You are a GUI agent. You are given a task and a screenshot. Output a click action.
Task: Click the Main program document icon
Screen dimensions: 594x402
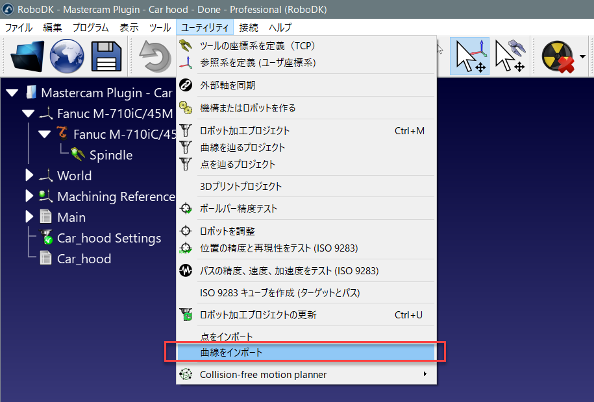(45, 217)
